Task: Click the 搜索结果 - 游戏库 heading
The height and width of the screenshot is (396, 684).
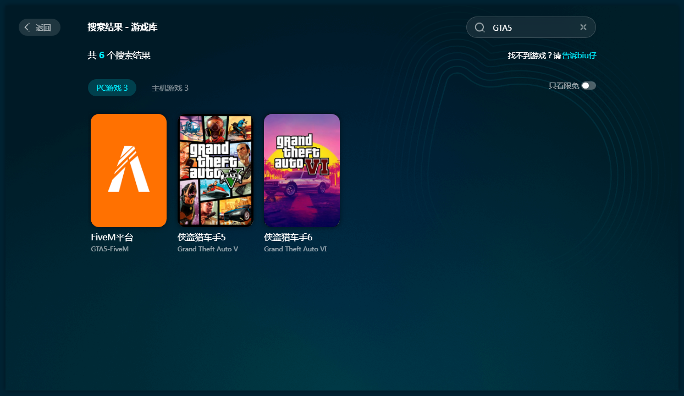Action: (x=123, y=28)
